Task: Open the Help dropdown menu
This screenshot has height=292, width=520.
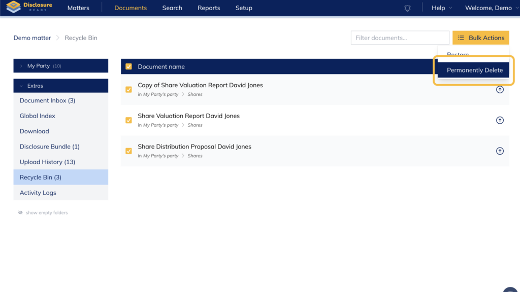Action: (441, 8)
